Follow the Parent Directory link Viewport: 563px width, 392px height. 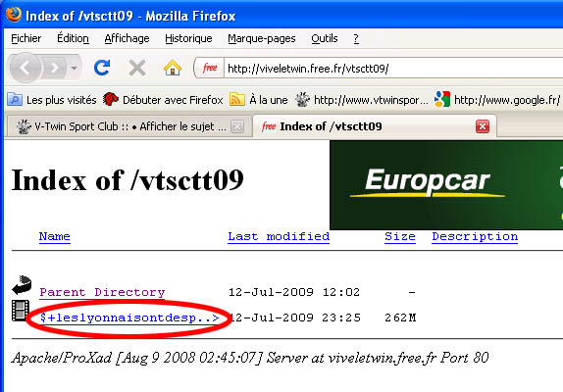[x=102, y=292]
